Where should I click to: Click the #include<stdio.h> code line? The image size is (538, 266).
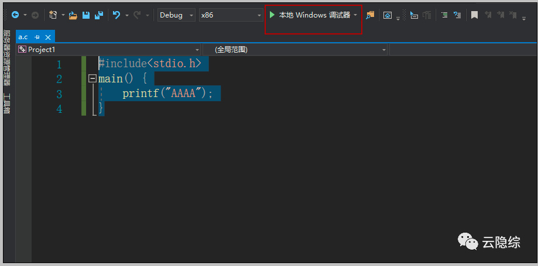[x=150, y=64]
